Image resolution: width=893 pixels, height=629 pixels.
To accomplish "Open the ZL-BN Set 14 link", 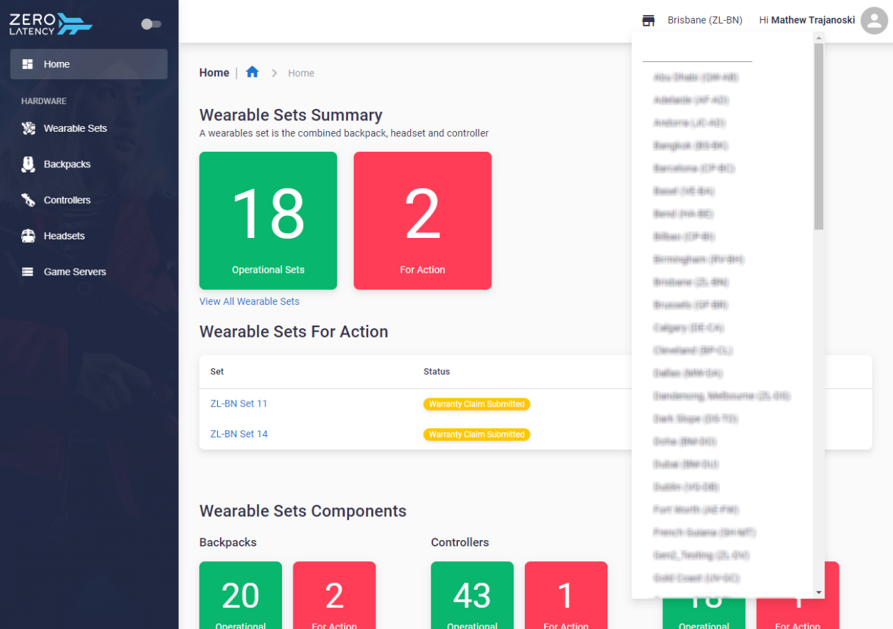I will pos(239,434).
